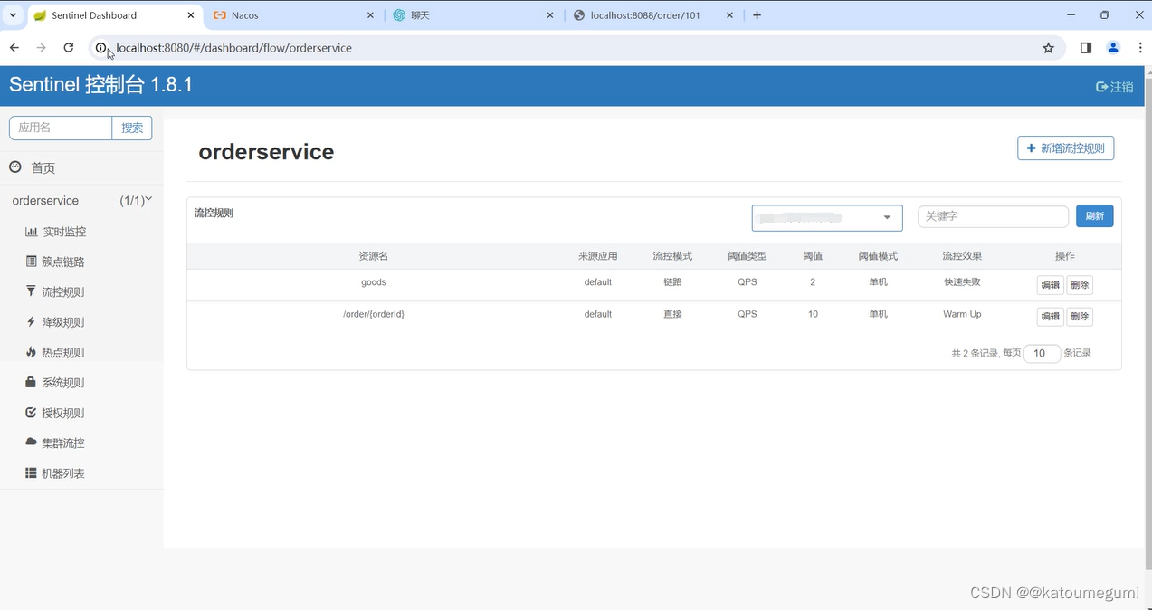This screenshot has width=1152, height=610.
Task: Click the records-per-page field showing 10
Action: point(1042,353)
